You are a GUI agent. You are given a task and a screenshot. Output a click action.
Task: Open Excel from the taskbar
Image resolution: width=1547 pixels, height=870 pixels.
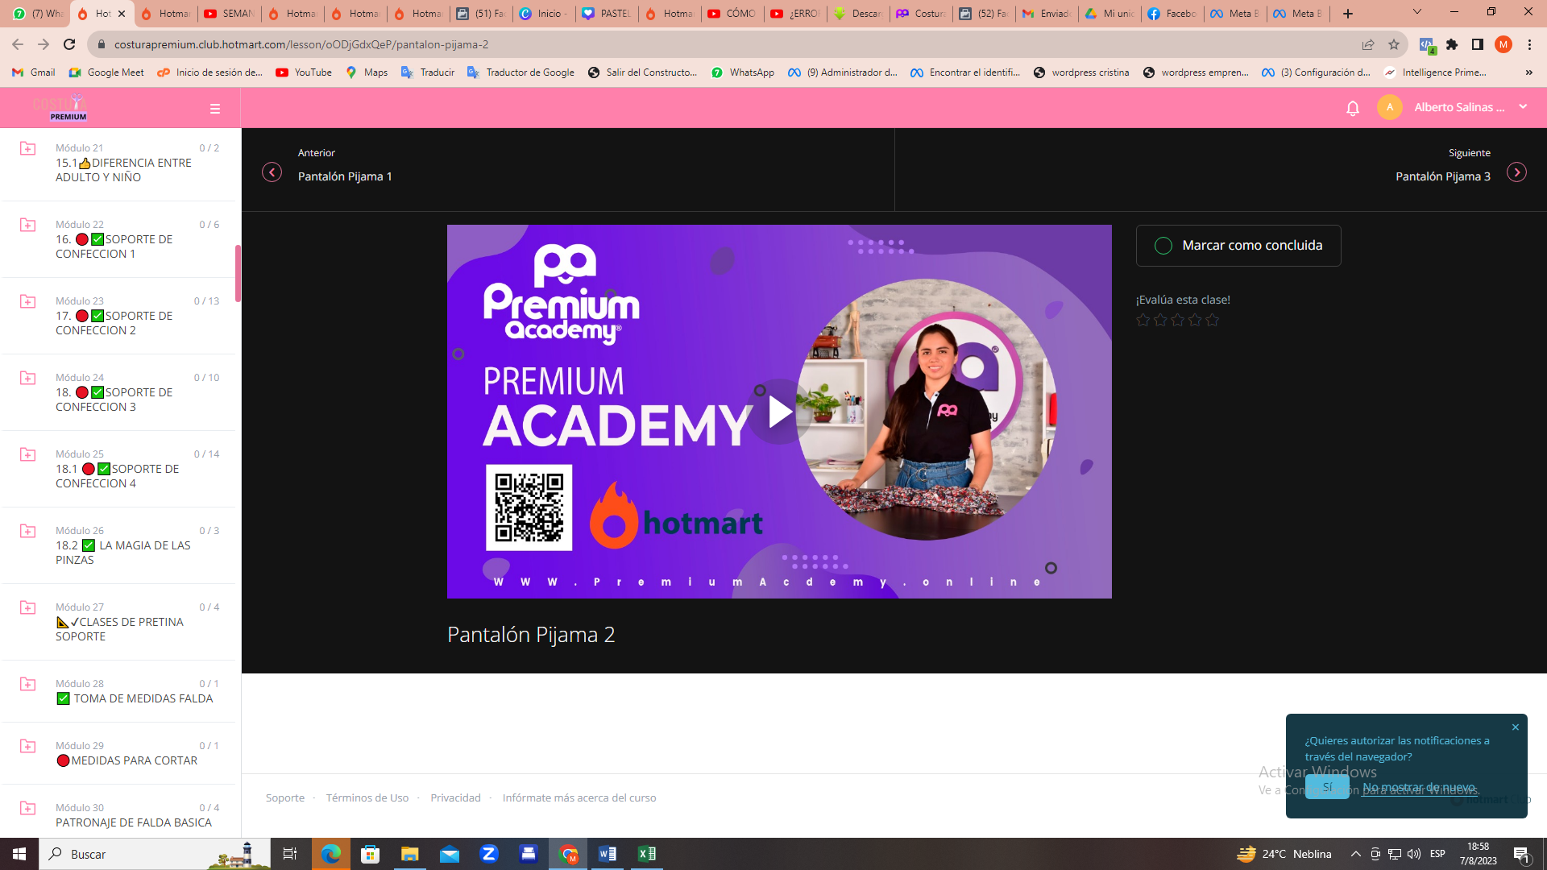[x=646, y=854]
